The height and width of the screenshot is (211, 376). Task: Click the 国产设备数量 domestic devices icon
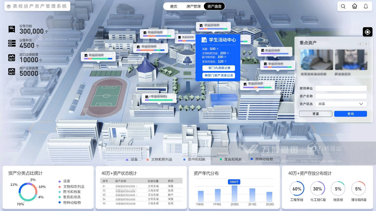12,72
